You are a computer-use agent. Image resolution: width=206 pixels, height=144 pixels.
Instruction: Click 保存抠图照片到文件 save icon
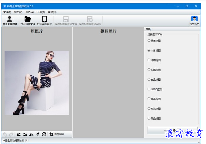66,19
